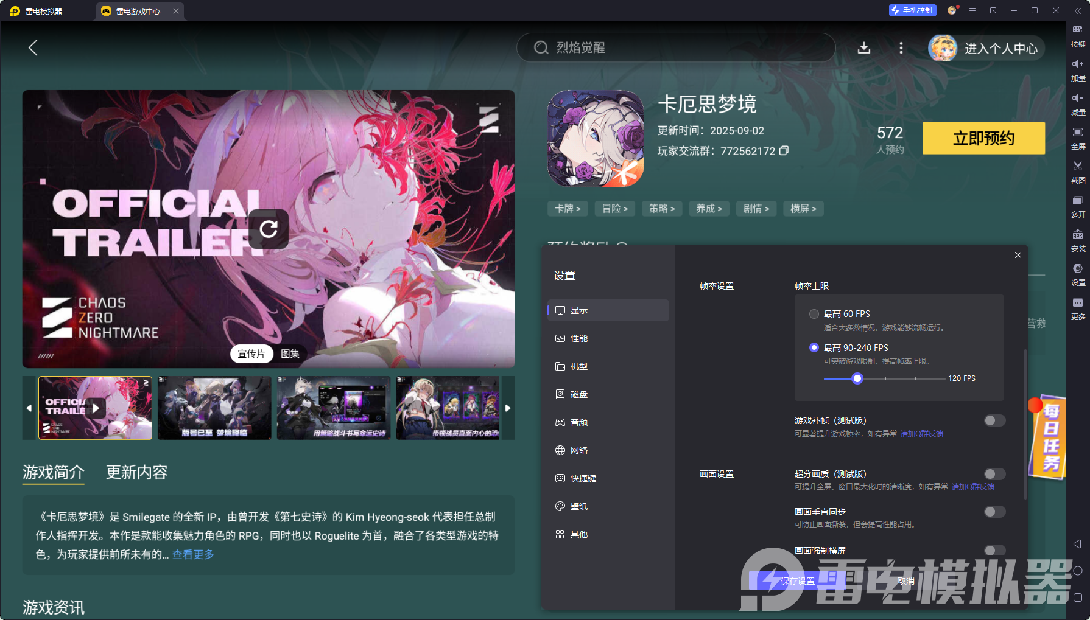Switch to the 更新内容 tab

[136, 473]
